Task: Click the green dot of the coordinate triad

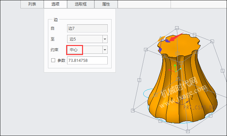Action: [x=175, y=65]
